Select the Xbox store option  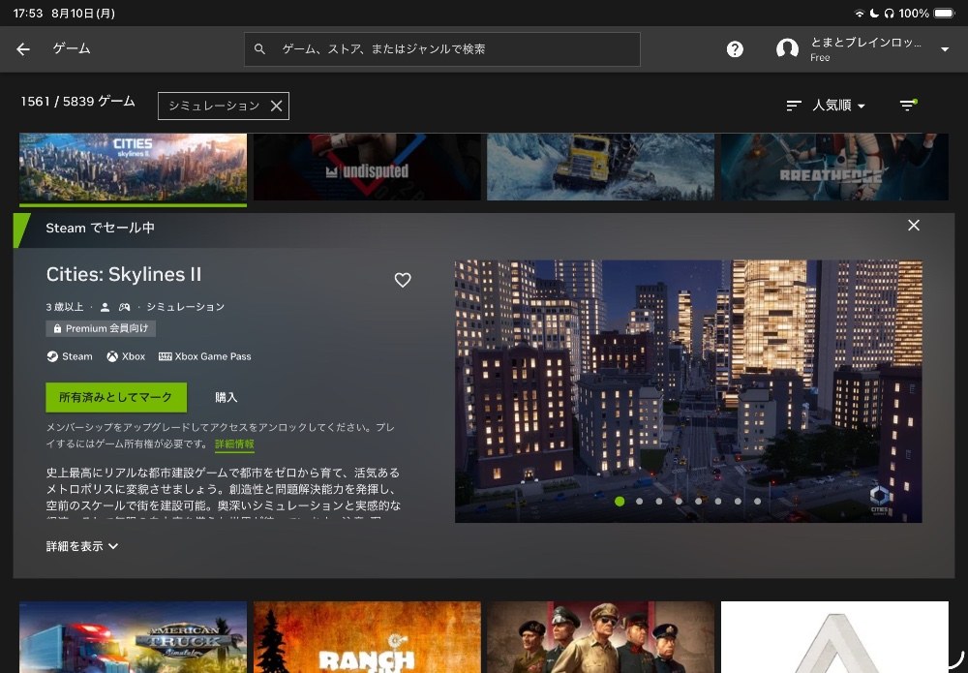point(126,356)
